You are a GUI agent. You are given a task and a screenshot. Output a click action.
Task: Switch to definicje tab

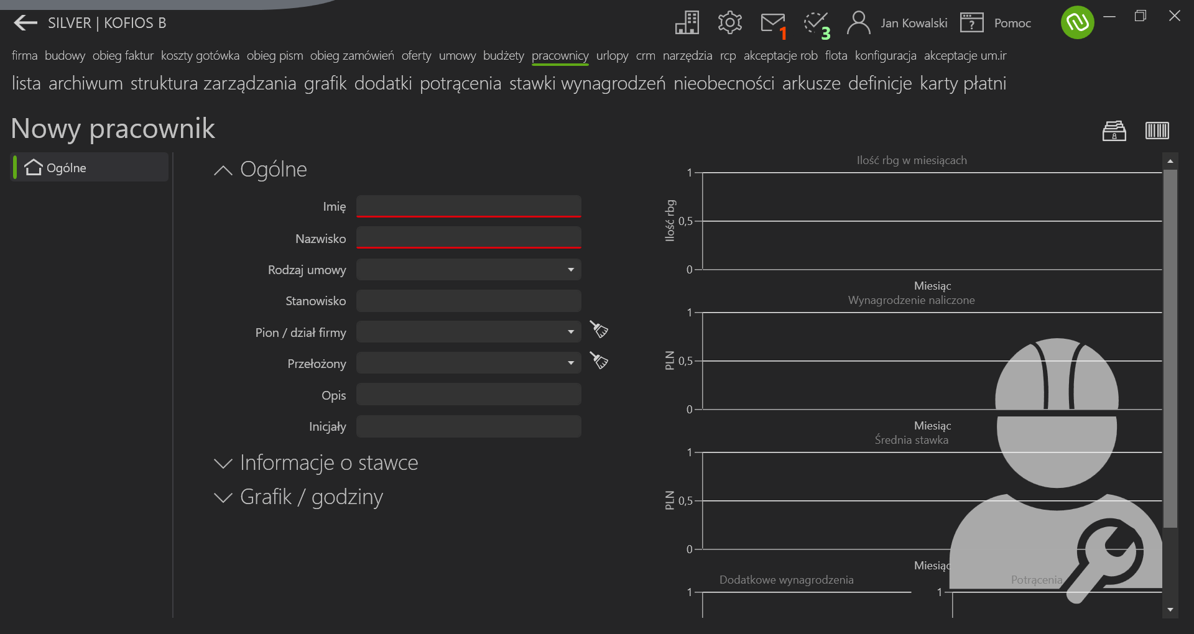(x=880, y=83)
